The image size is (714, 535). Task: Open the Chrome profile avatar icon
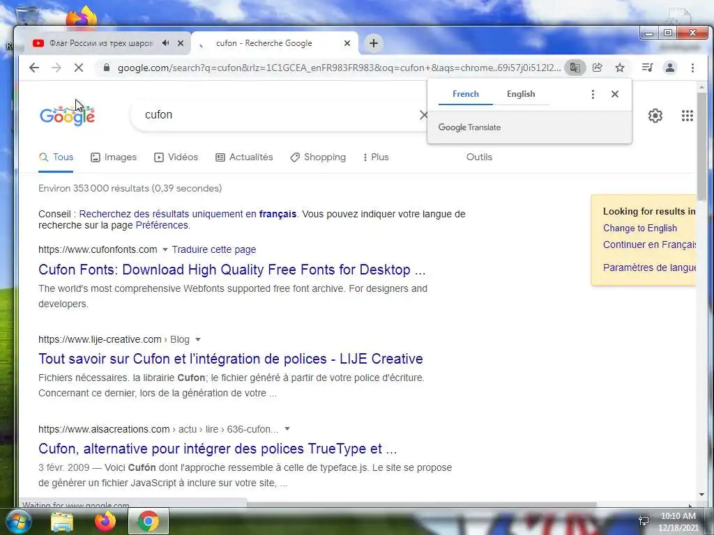670,68
